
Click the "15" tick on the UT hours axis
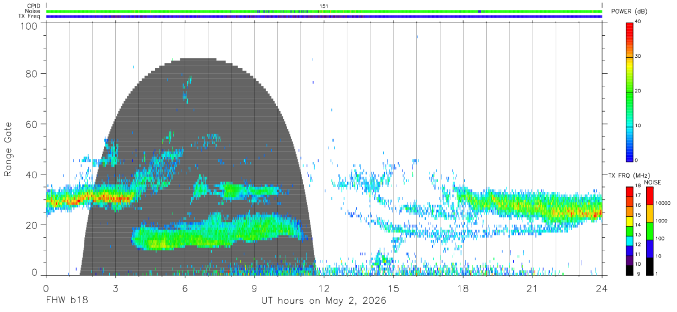click(394, 288)
